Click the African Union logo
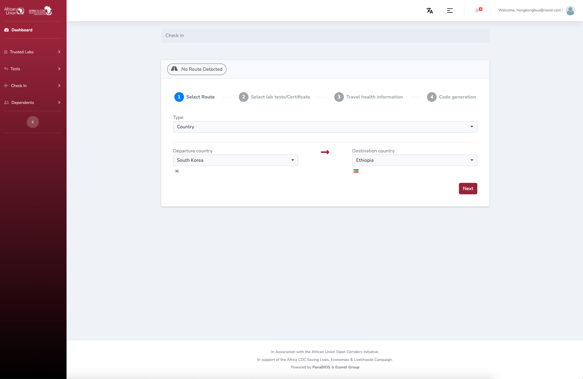The height and width of the screenshot is (379, 583). click(14, 11)
